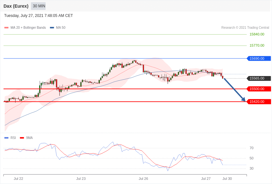Click the Jul 22 date axis label

pos(18,179)
